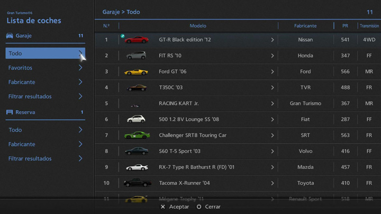Click the Garaje car icon in sidebar

click(10, 36)
